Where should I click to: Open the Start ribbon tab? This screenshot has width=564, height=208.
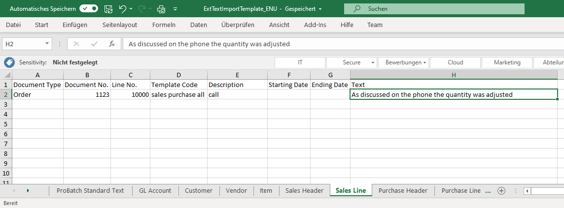(42, 25)
